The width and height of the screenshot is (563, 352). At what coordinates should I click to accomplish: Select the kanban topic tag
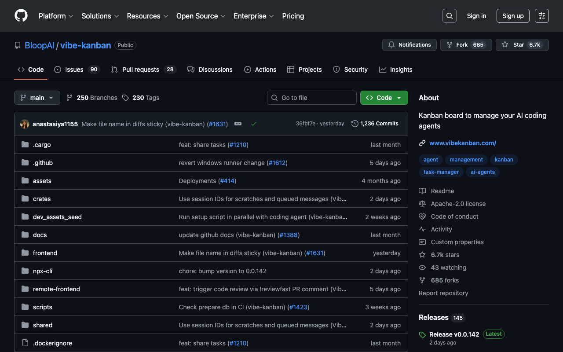pyautogui.click(x=504, y=160)
